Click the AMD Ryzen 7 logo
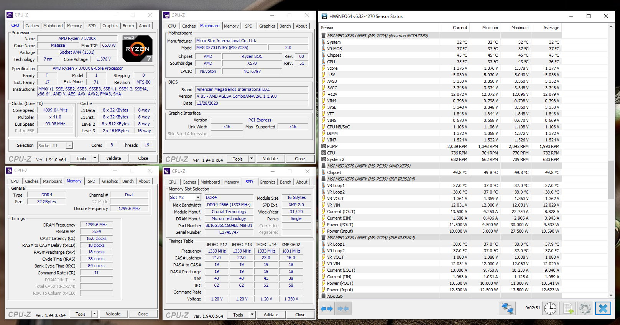Viewport: 620px width, 325px height. 138,48
